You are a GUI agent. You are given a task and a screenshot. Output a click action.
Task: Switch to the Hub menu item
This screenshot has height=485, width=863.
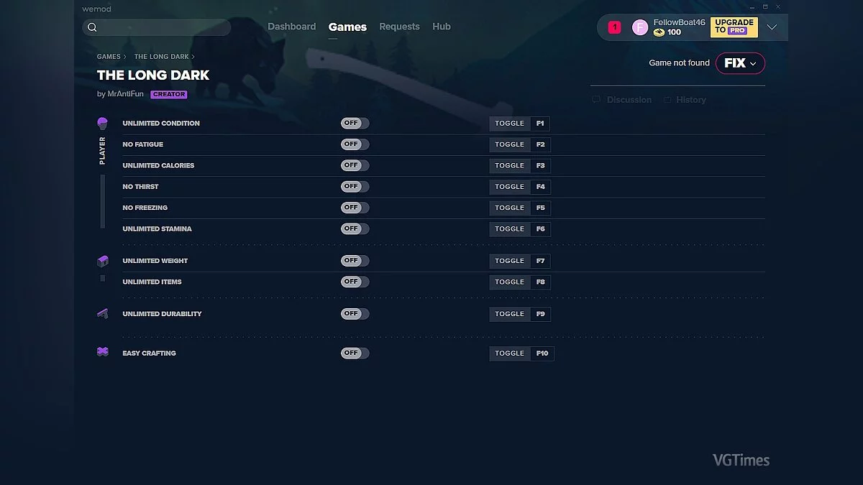(x=442, y=27)
